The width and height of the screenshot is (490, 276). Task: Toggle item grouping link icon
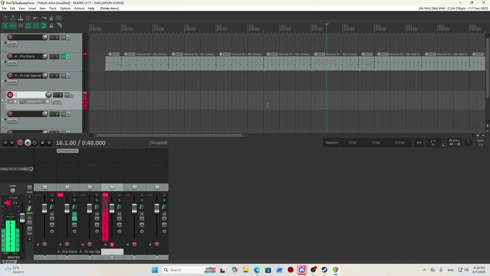click(x=13, y=26)
